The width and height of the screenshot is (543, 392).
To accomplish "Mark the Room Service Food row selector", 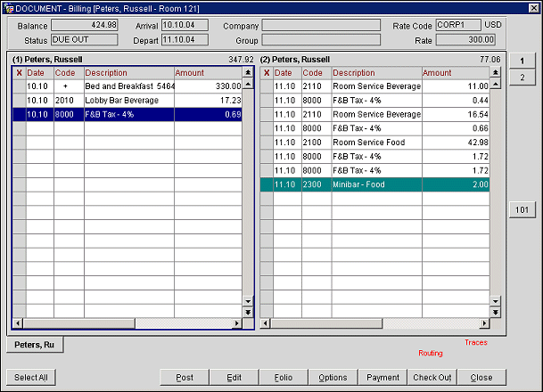I will [x=267, y=143].
